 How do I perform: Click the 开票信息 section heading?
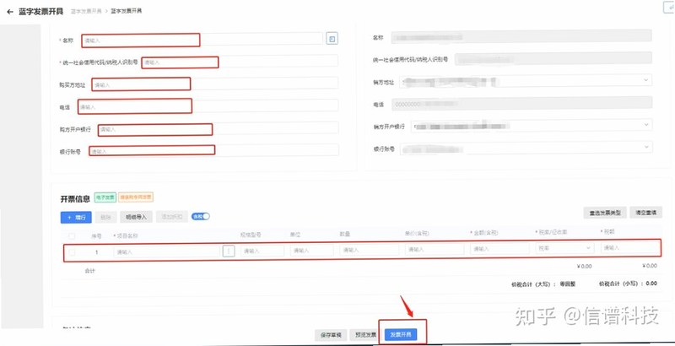coord(75,198)
